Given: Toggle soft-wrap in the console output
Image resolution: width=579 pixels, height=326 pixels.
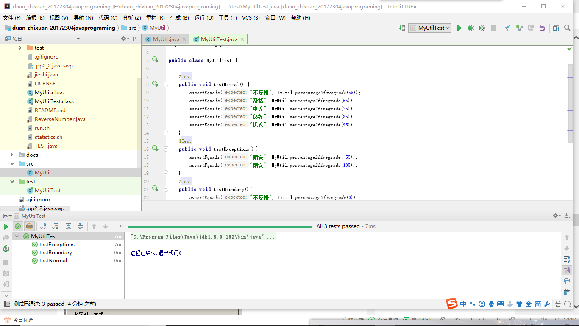Looking at the screenshot, I should [567, 259].
